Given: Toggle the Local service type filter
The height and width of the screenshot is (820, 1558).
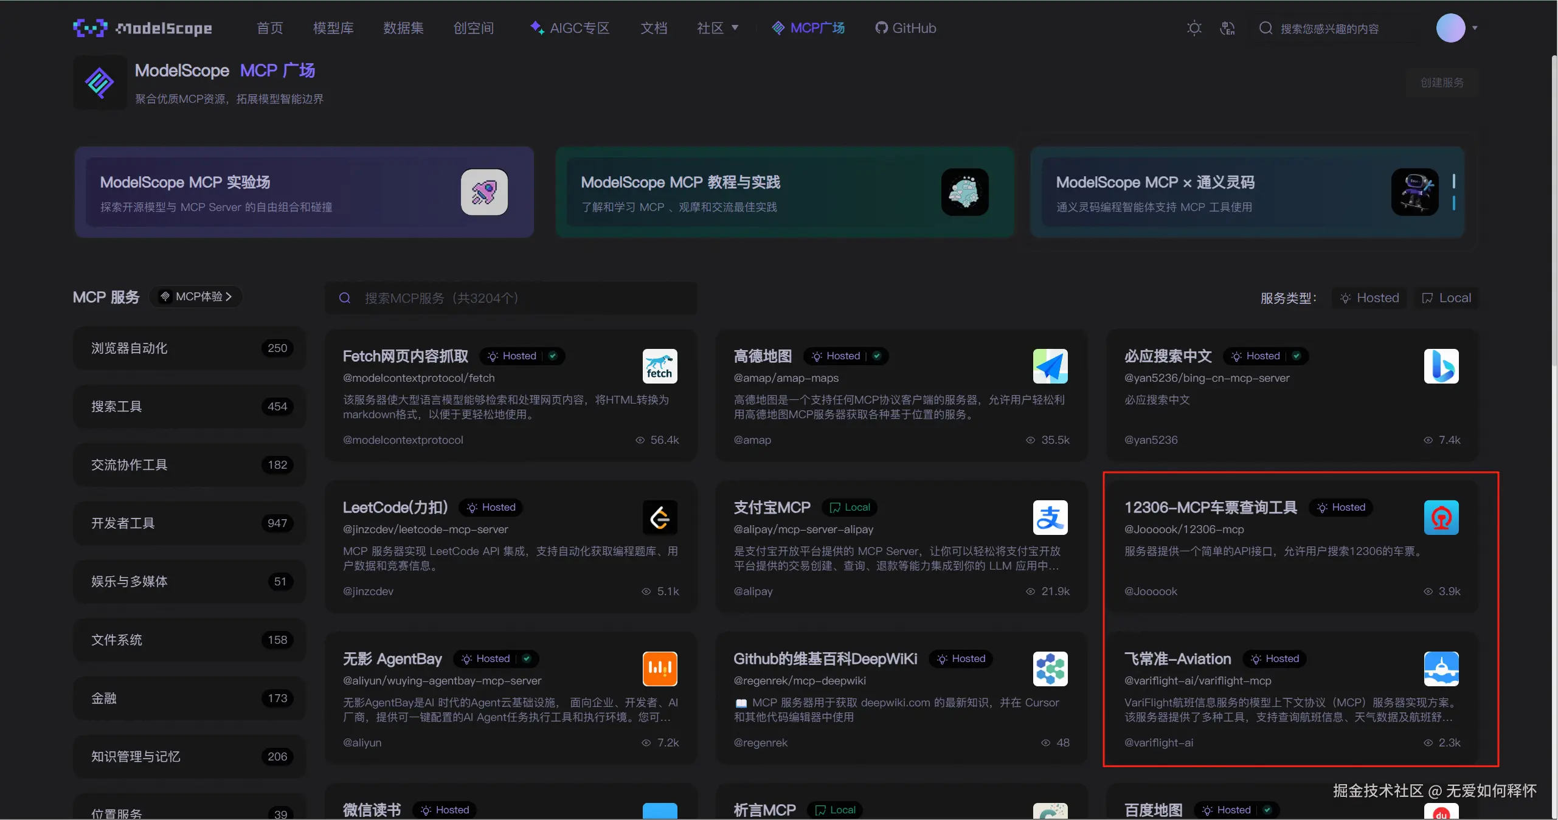Looking at the screenshot, I should click(x=1446, y=298).
